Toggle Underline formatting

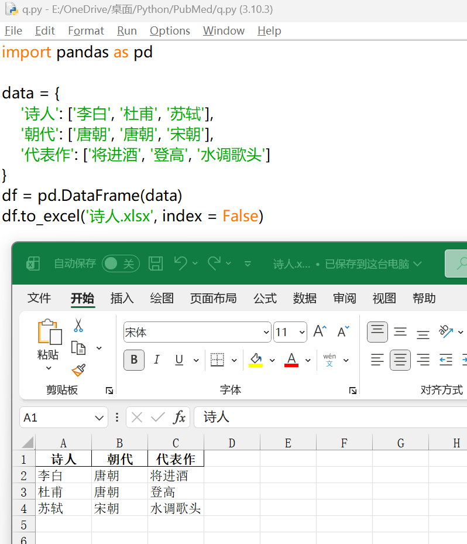pos(179,360)
